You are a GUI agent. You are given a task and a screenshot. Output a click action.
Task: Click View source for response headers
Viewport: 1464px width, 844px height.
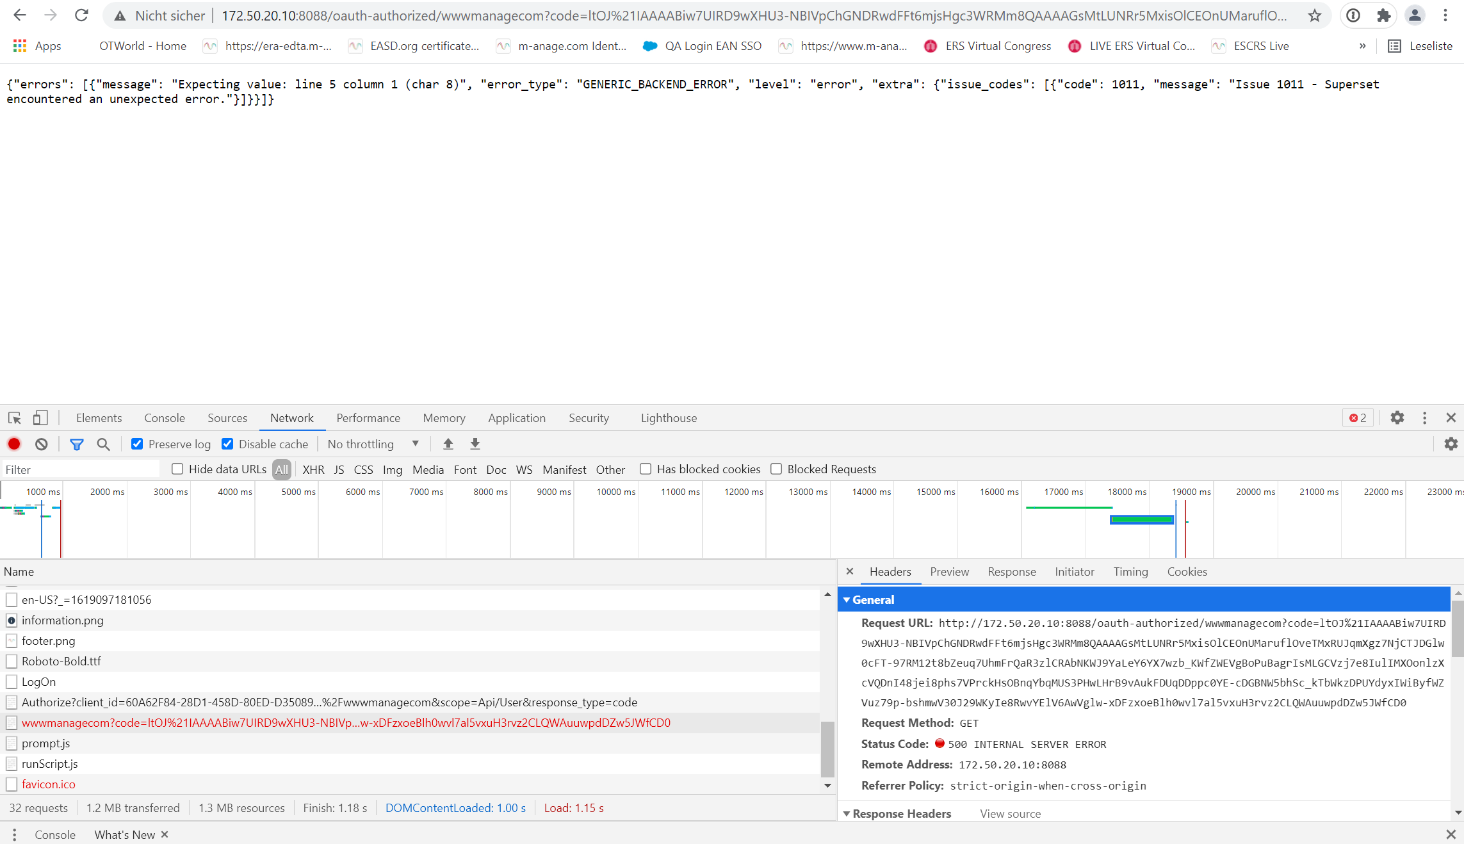pos(1010,813)
